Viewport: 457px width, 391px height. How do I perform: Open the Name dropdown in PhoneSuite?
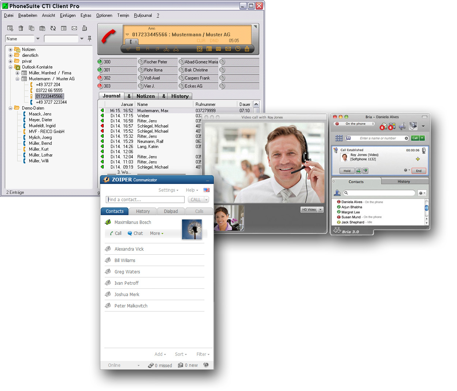pos(38,39)
